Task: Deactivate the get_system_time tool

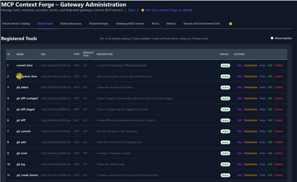Action: pos(250,76)
